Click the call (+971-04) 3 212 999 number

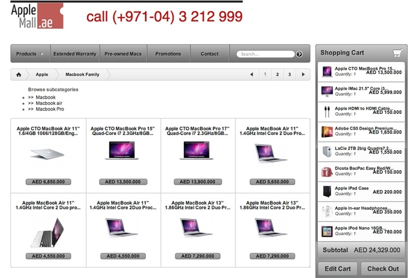tap(165, 17)
